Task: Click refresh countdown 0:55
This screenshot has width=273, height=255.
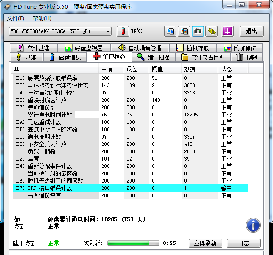Action: click(169, 243)
